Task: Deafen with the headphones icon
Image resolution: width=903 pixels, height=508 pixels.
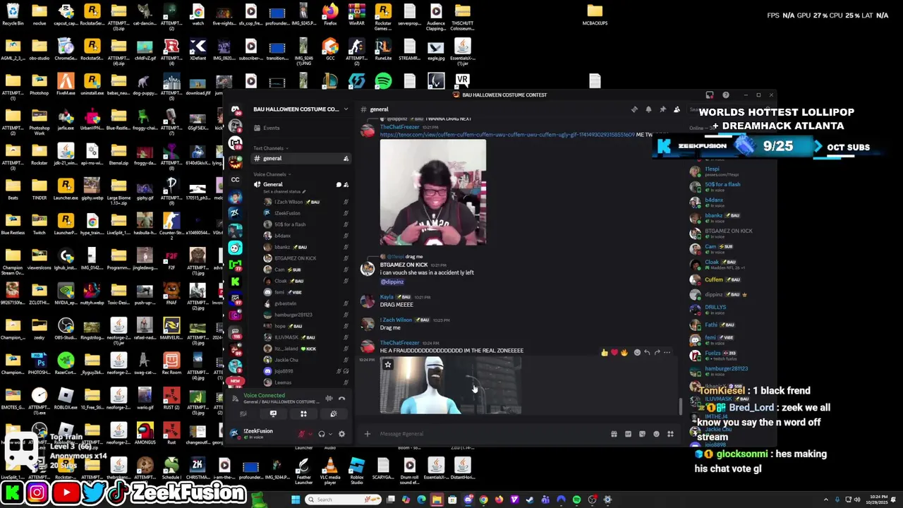Action: tap(321, 434)
